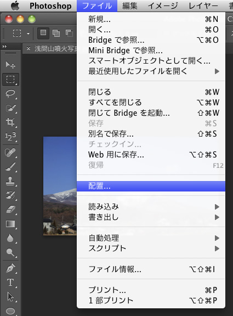Select the Horizontal Type tool

10,283
